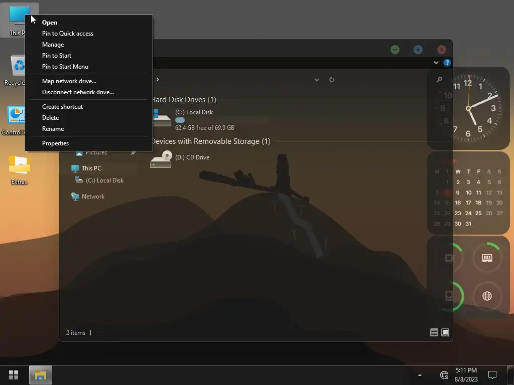Select This PC in the navigation pane
Viewport: 514px width, 385px height.
[x=91, y=168]
